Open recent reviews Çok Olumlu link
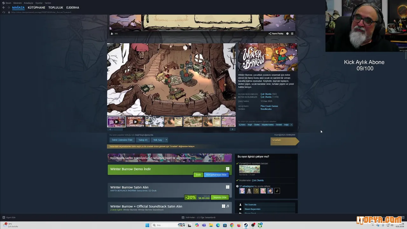The height and width of the screenshot is (229, 407). click(x=266, y=94)
